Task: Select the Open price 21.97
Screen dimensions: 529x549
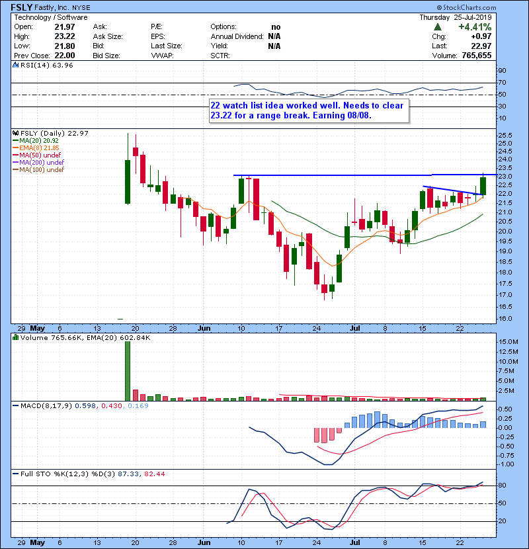Action: coord(65,27)
